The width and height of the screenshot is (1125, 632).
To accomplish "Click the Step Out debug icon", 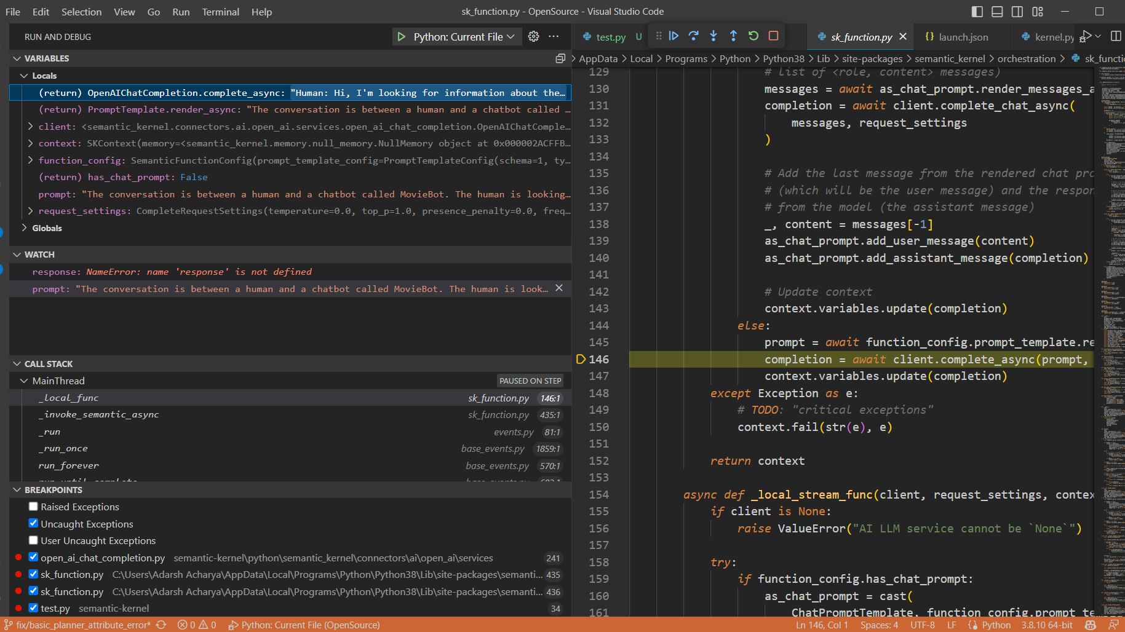I will pyautogui.click(x=733, y=36).
